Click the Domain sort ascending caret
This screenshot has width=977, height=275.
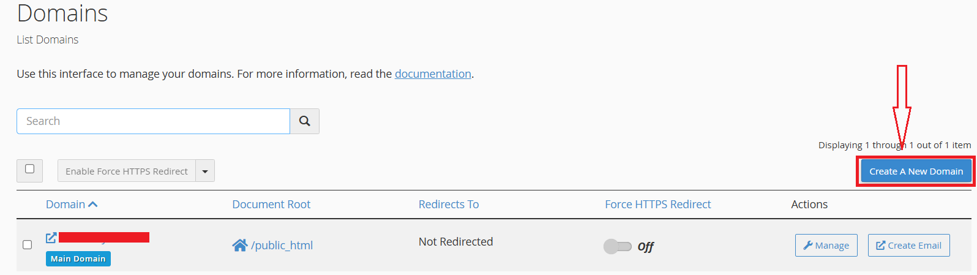(x=93, y=205)
